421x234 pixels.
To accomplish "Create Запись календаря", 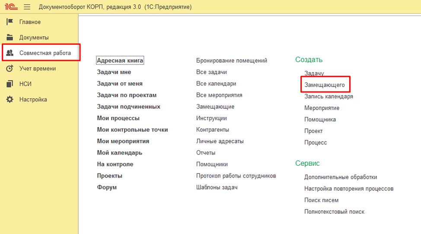I will pyautogui.click(x=329, y=97).
